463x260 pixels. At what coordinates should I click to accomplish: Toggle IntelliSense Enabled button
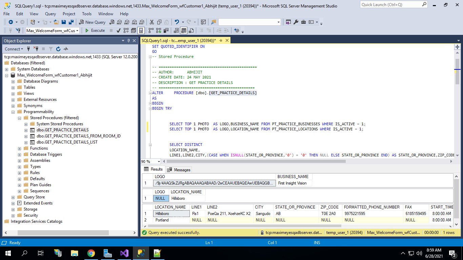[141, 30]
